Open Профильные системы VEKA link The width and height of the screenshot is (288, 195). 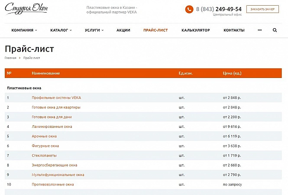[x=56, y=97]
